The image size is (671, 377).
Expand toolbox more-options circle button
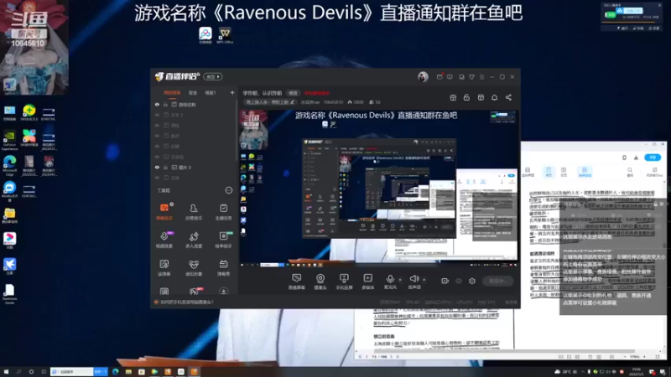pos(229,190)
